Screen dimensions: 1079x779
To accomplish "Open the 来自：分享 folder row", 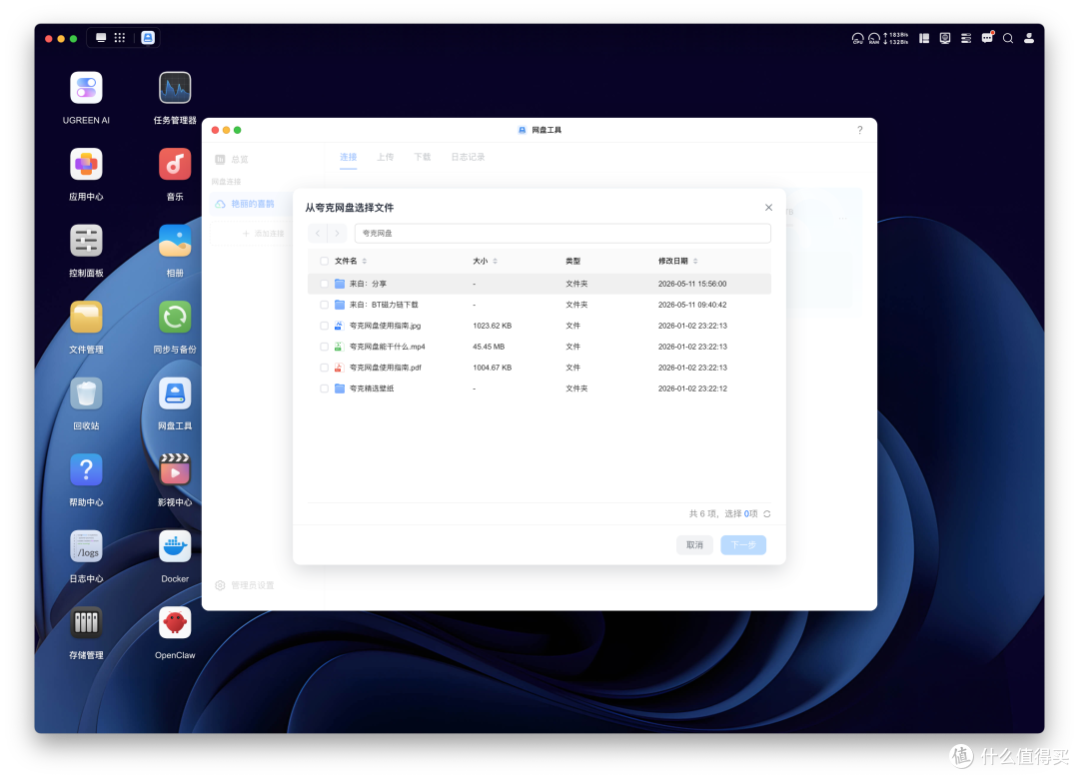I will [x=539, y=284].
